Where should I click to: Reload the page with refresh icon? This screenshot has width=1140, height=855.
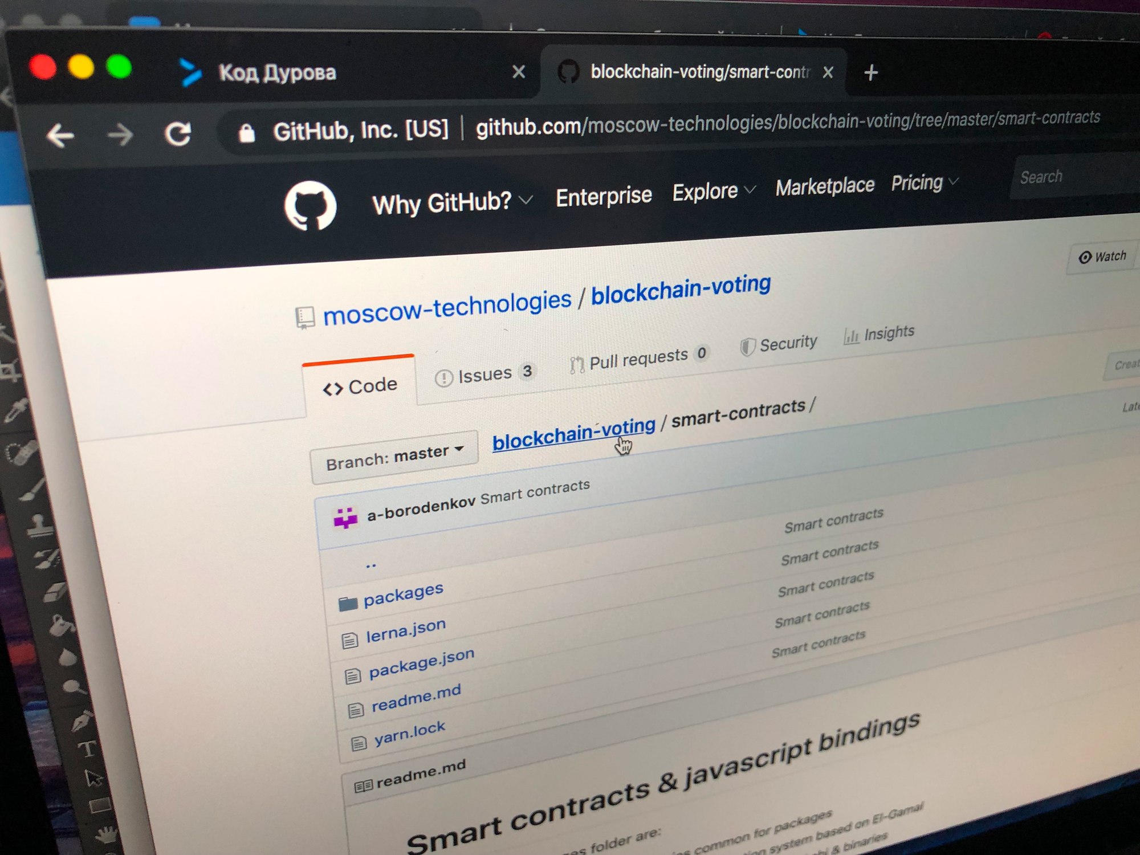tap(178, 135)
